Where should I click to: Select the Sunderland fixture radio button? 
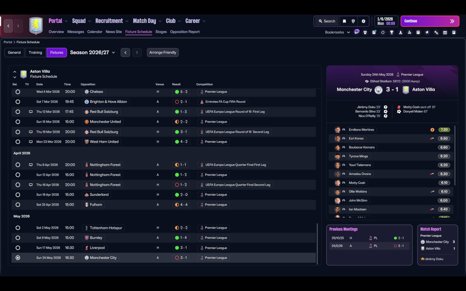point(18,195)
